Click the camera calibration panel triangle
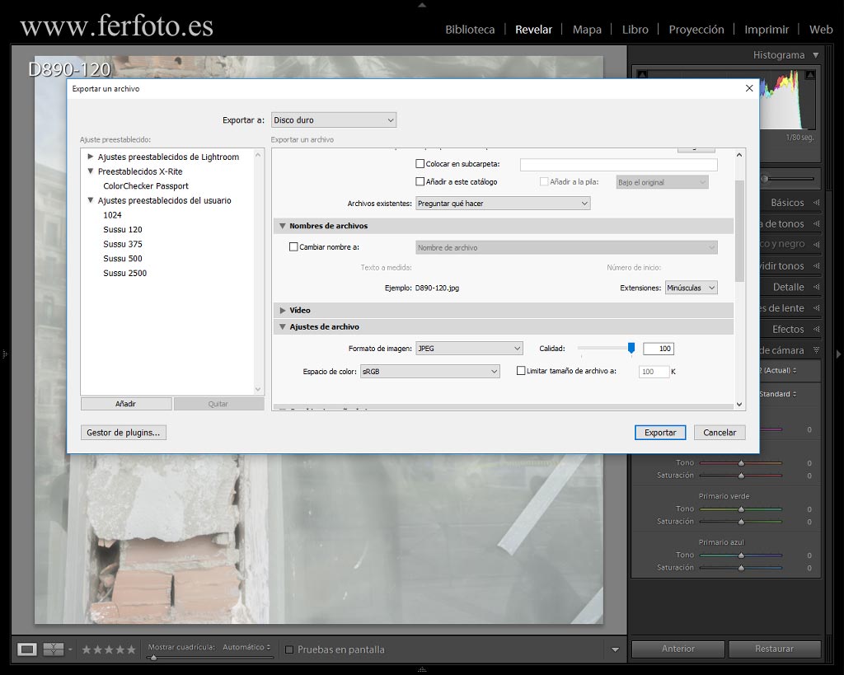This screenshot has height=675, width=844. coord(816,350)
